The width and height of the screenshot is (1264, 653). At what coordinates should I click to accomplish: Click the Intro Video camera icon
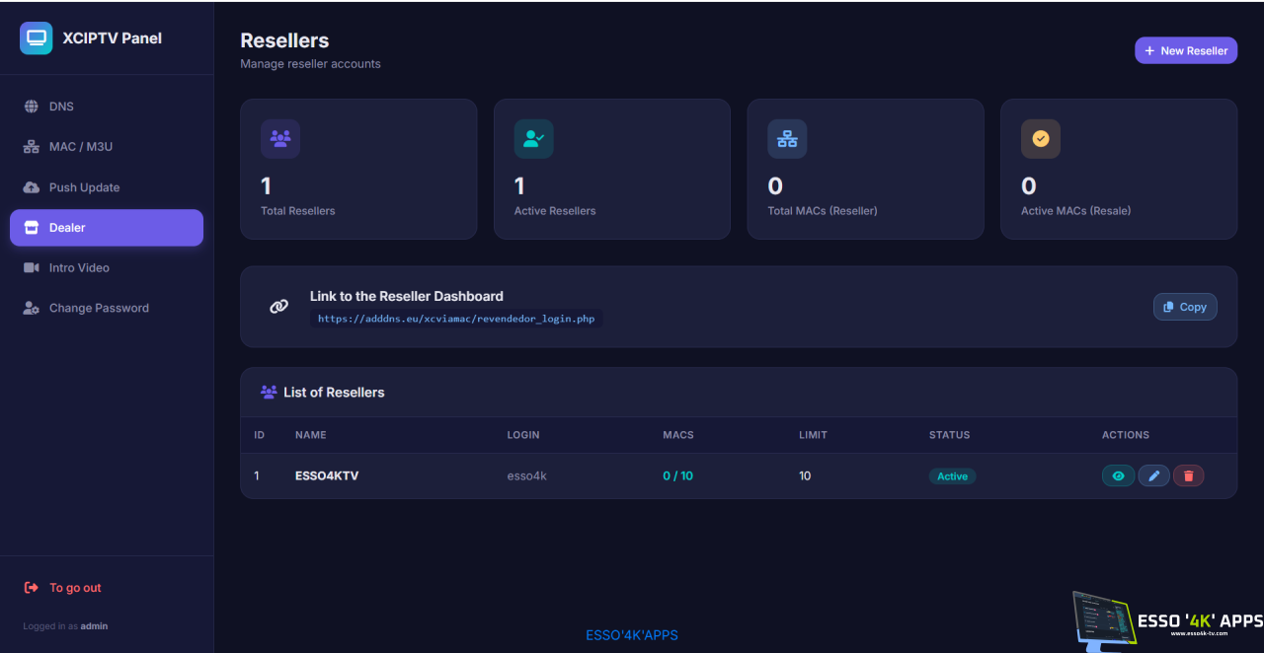click(32, 268)
